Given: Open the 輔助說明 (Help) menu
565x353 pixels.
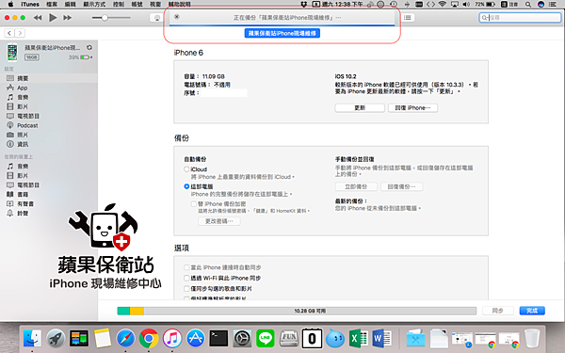Looking at the screenshot, I should (180, 4).
